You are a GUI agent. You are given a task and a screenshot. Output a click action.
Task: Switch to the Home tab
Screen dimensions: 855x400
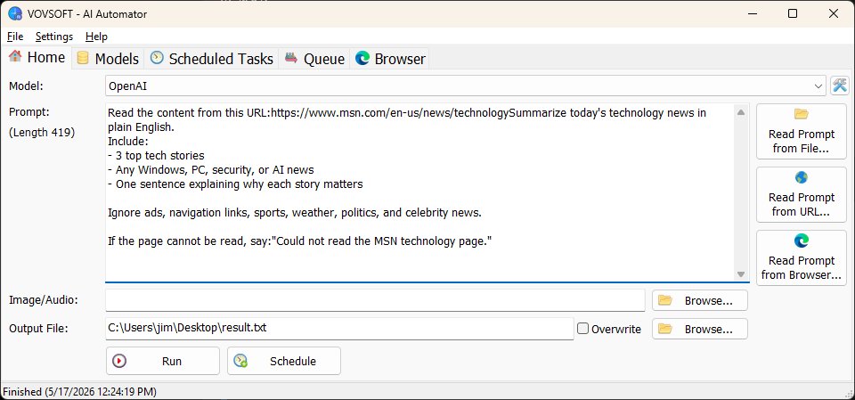coord(37,57)
